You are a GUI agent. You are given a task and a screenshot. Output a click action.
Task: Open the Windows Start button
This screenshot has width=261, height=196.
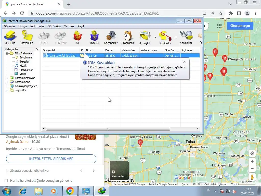pos(7,191)
